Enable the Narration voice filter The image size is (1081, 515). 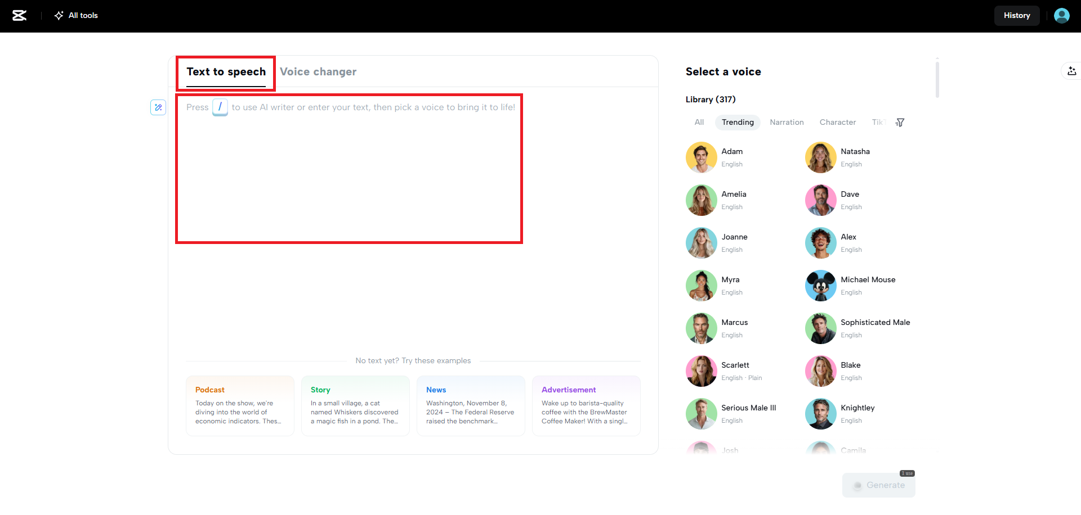(787, 122)
